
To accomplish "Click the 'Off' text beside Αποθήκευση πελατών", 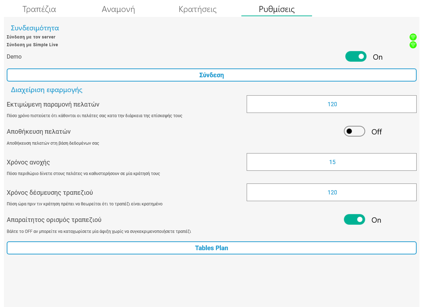I will click(x=377, y=132).
